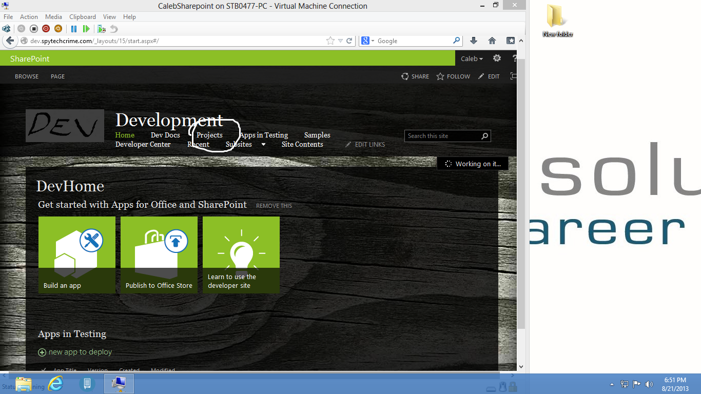Click the Dev site logo image
701x394 pixels.
point(65,126)
